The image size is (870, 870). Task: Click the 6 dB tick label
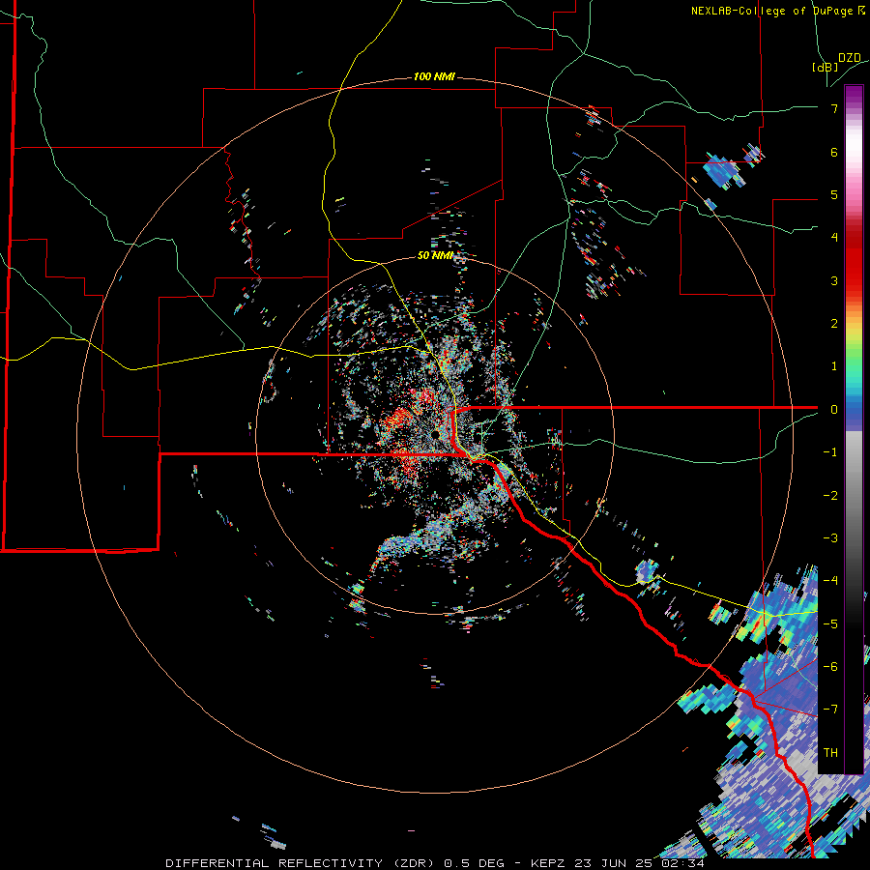pos(834,152)
